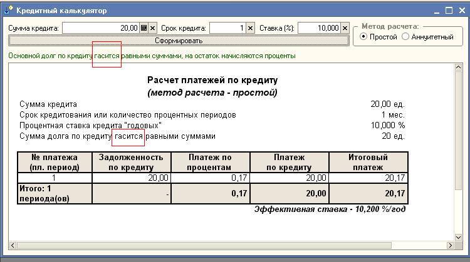Click the Эффективная ставка - 10,200 %/год text
Image resolution: width=470 pixels, height=262 pixels.
[330, 209]
